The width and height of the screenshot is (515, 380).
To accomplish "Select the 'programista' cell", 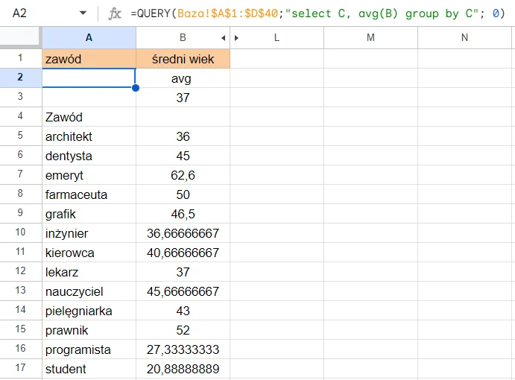I will pyautogui.click(x=89, y=349).
